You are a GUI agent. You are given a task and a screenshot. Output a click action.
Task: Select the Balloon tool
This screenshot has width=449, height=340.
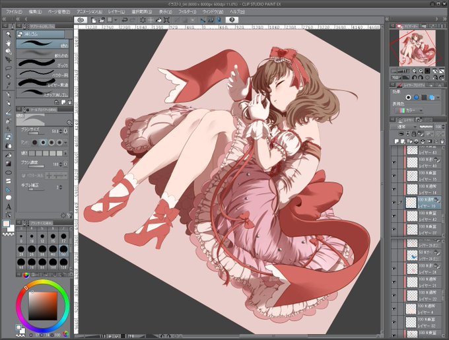click(9, 198)
